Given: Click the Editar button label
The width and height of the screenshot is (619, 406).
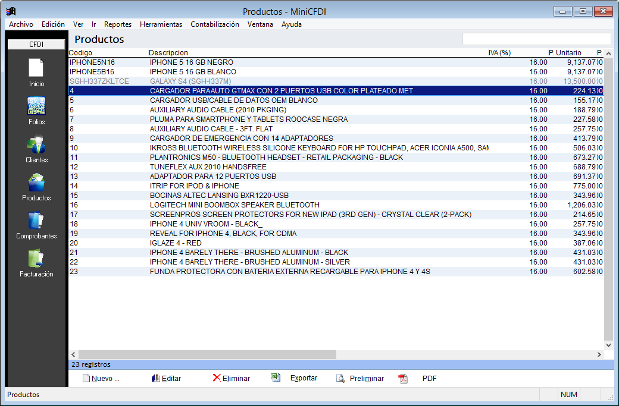Looking at the screenshot, I should coord(171,379).
